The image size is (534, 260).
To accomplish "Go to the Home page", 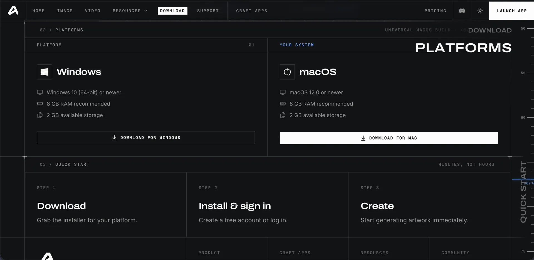I will pos(38,11).
